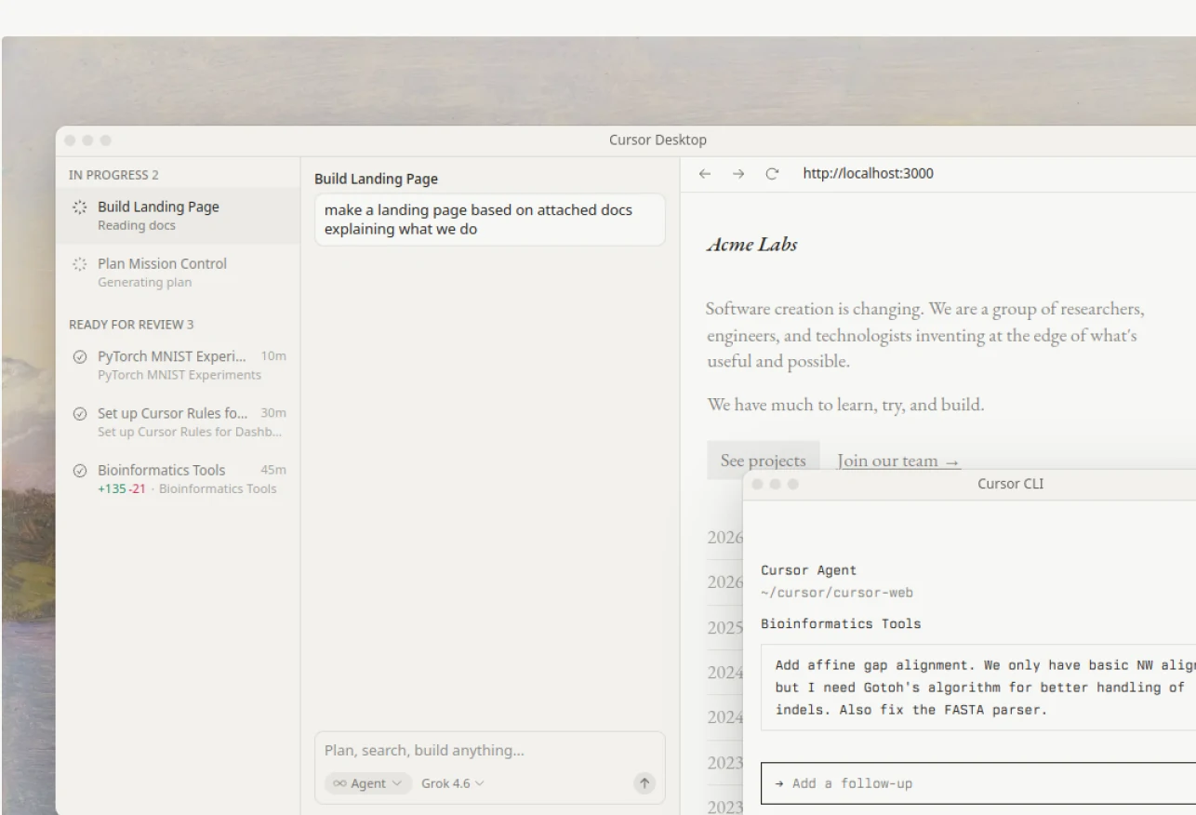Click the 30m timestamp on Cursor Rules task
The width and height of the screenshot is (1196, 815).
273,413
